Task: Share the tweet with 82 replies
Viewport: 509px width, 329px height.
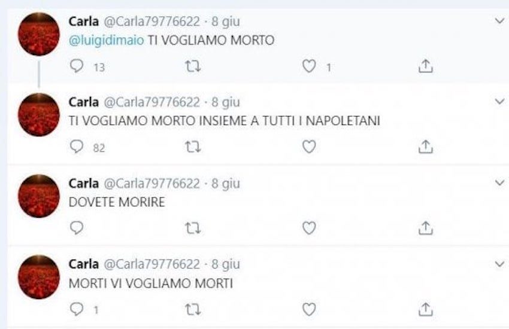Action: 425,147
